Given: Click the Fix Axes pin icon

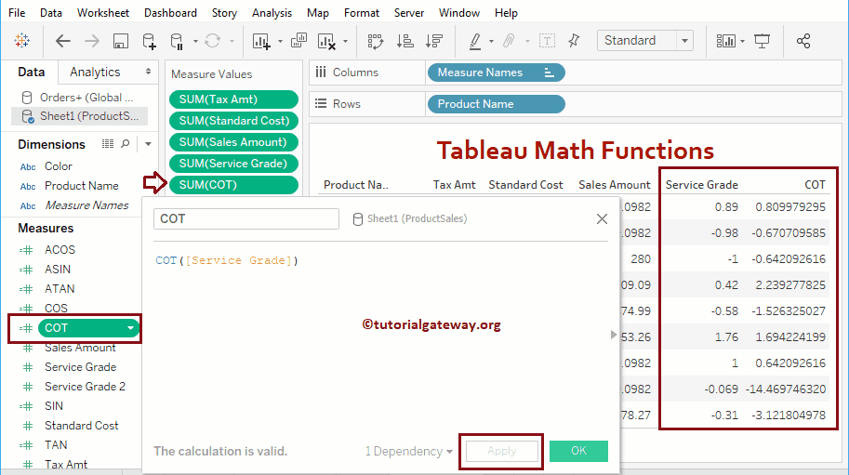Looking at the screenshot, I should click(x=574, y=41).
